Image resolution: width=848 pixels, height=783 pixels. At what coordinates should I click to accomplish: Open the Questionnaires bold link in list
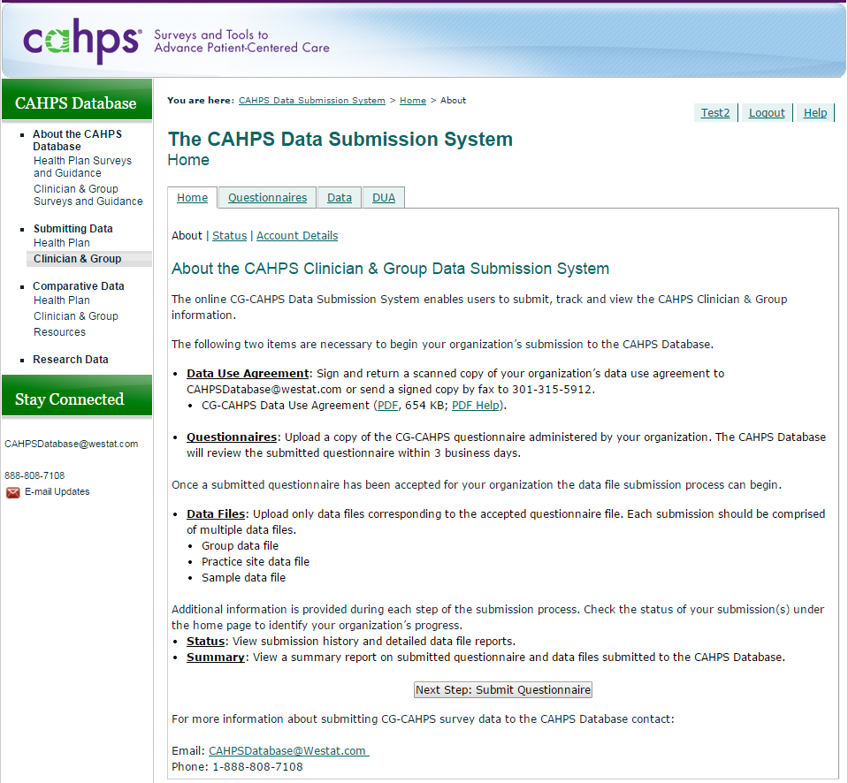[x=232, y=437]
